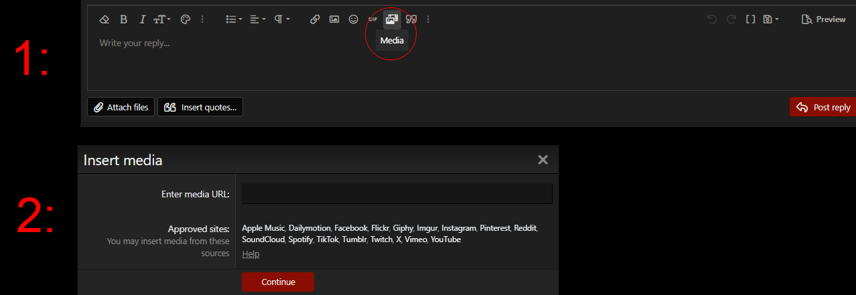The height and width of the screenshot is (295, 856).
Task: Open the smilies emoji picker
Action: tap(353, 19)
